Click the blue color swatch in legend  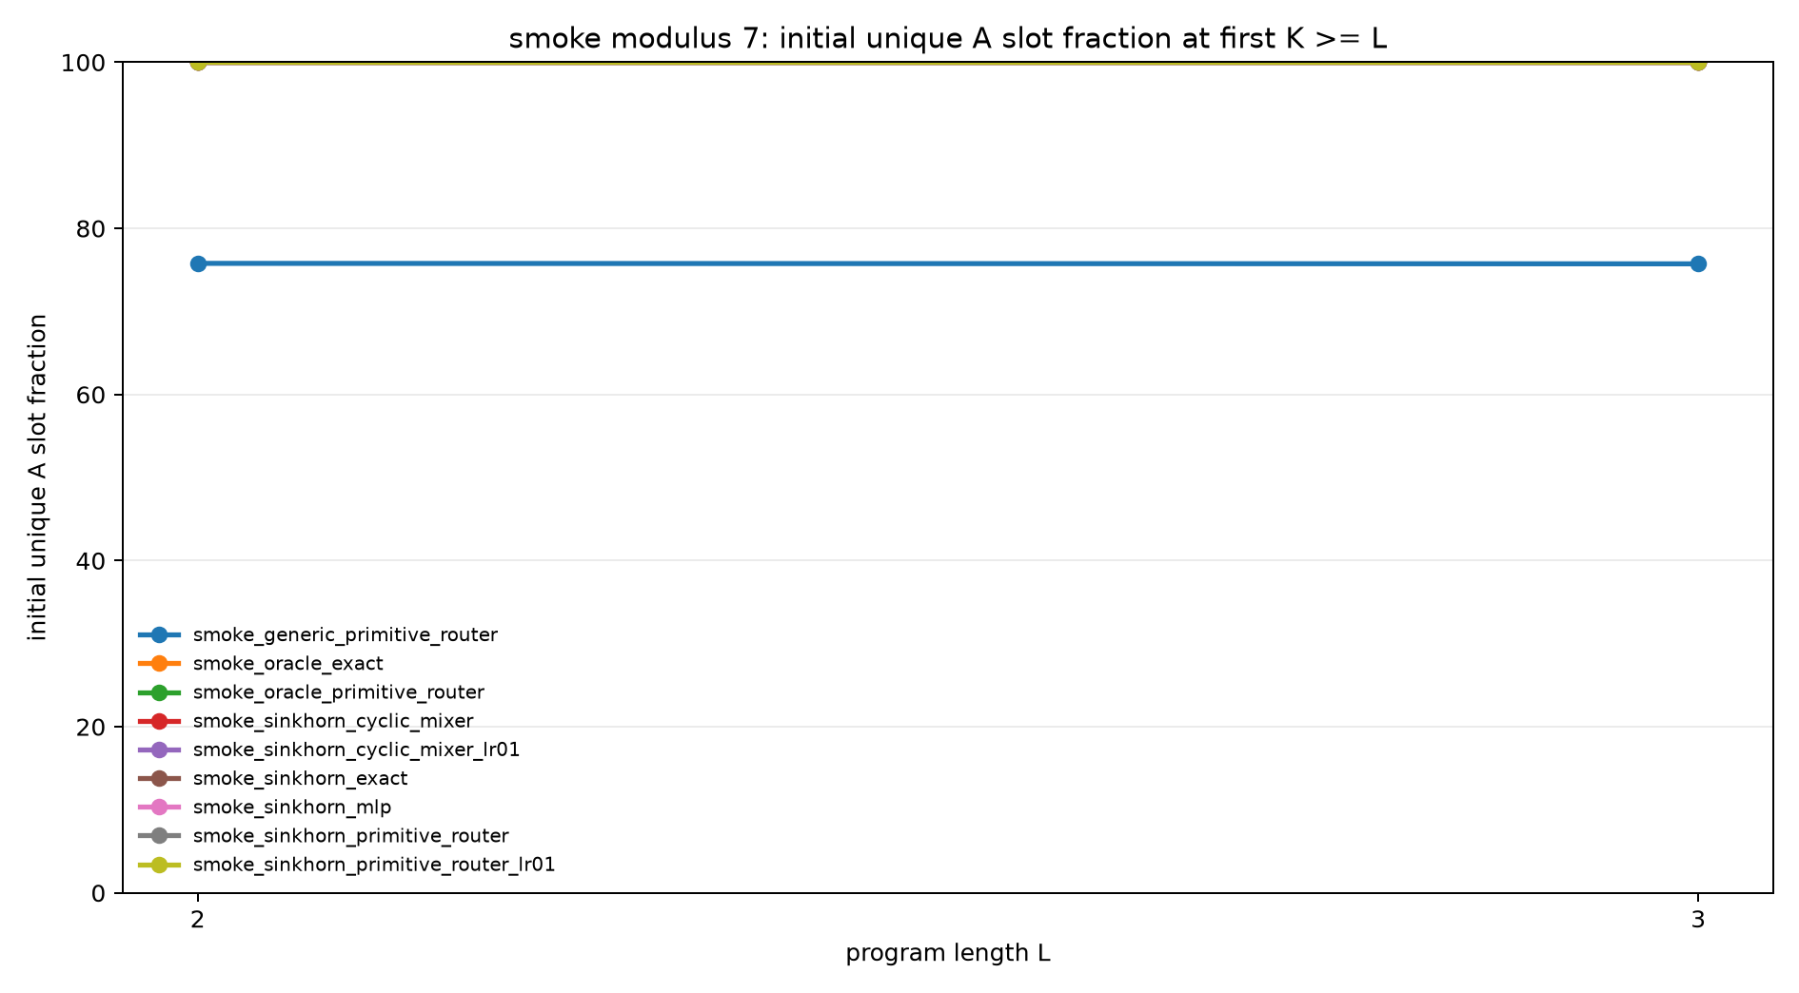tap(159, 634)
